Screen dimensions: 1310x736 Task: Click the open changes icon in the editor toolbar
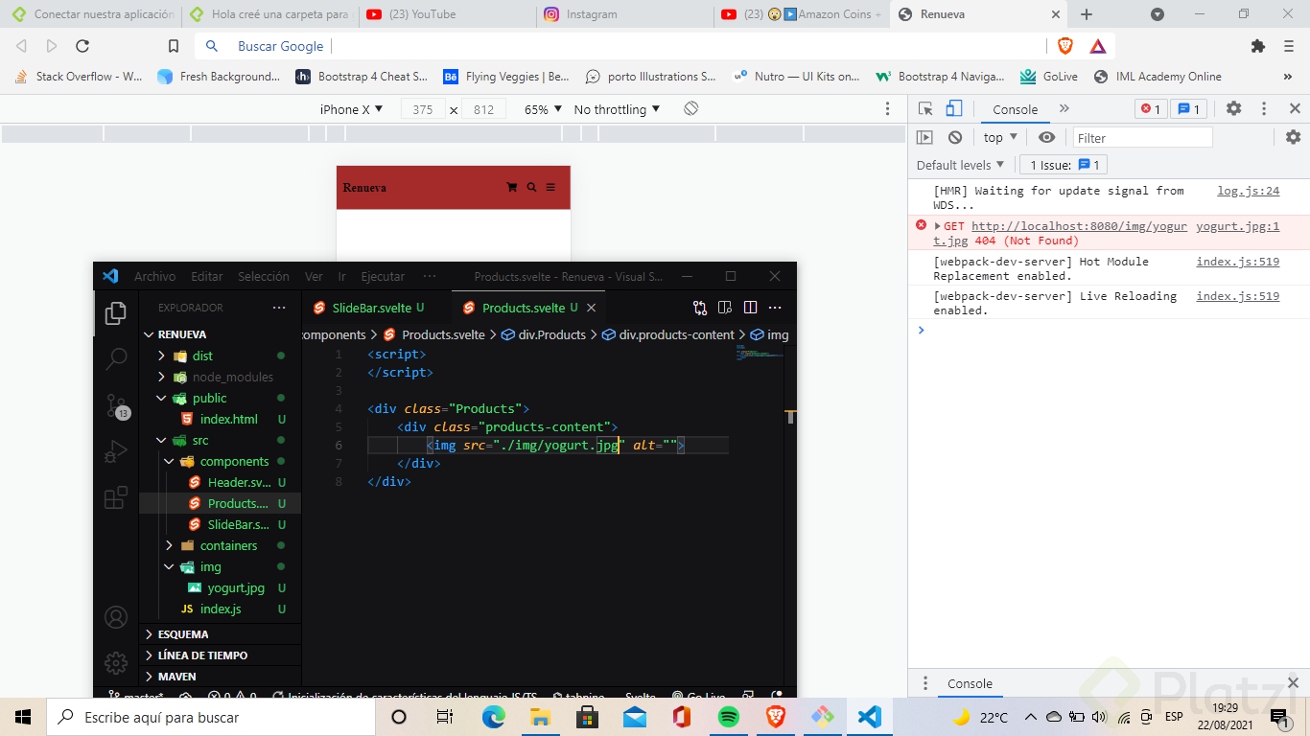coord(700,308)
